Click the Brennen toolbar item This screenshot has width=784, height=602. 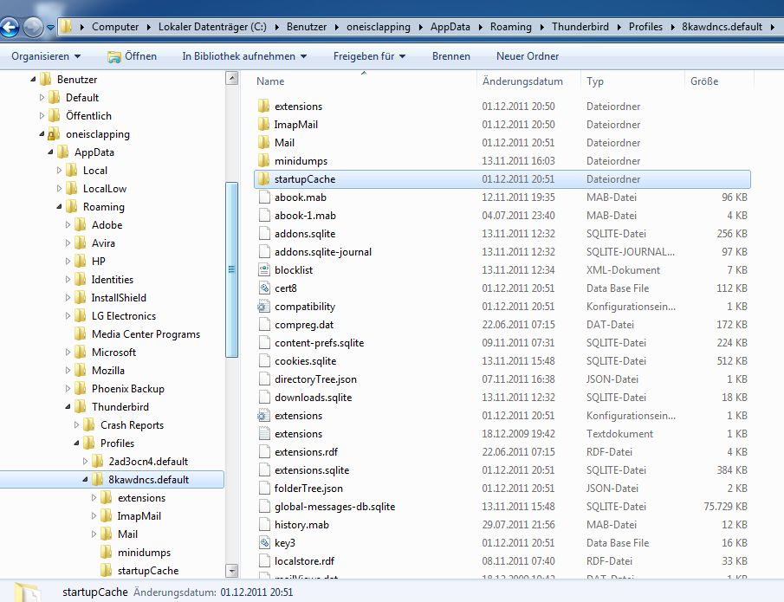pyautogui.click(x=451, y=56)
